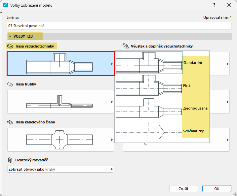237x196 pixels.
Task: Click the Trasa trubky pipe icon
Action: (x=10, y=84)
